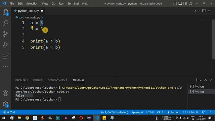Open File Explorer from the taskbar
This screenshot has width=215, height=121.
tap(19, 118)
